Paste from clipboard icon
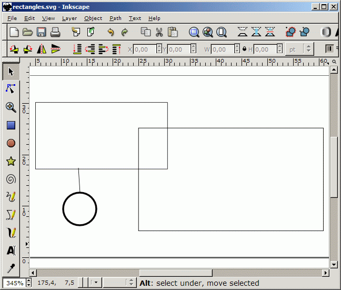Screen dimensions: 341x290 (x=173, y=32)
